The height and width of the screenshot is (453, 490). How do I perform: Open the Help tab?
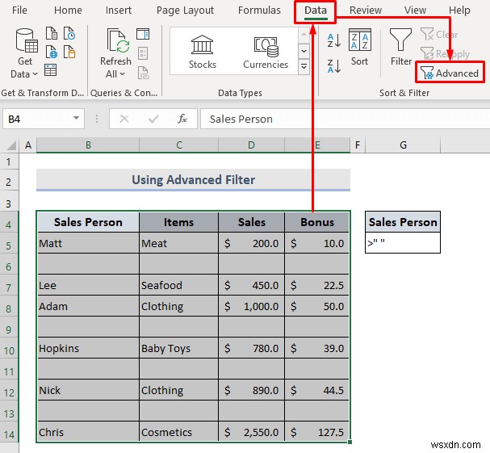(459, 10)
